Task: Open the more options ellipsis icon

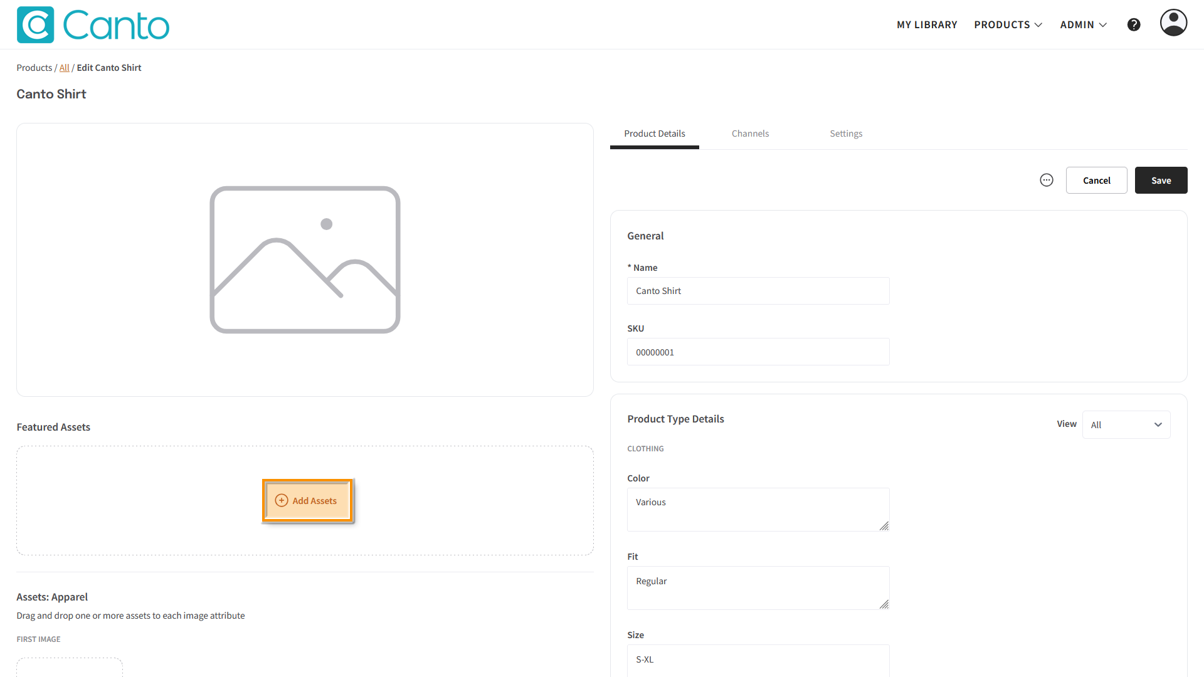Action: coord(1047,180)
